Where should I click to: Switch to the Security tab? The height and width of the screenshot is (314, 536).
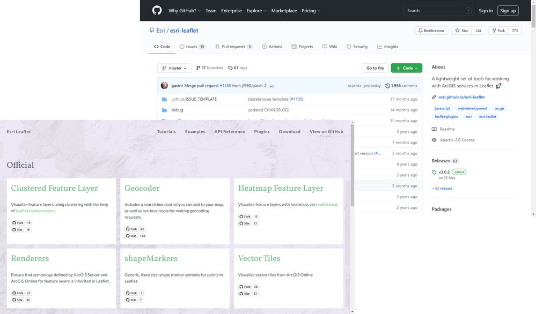click(357, 47)
